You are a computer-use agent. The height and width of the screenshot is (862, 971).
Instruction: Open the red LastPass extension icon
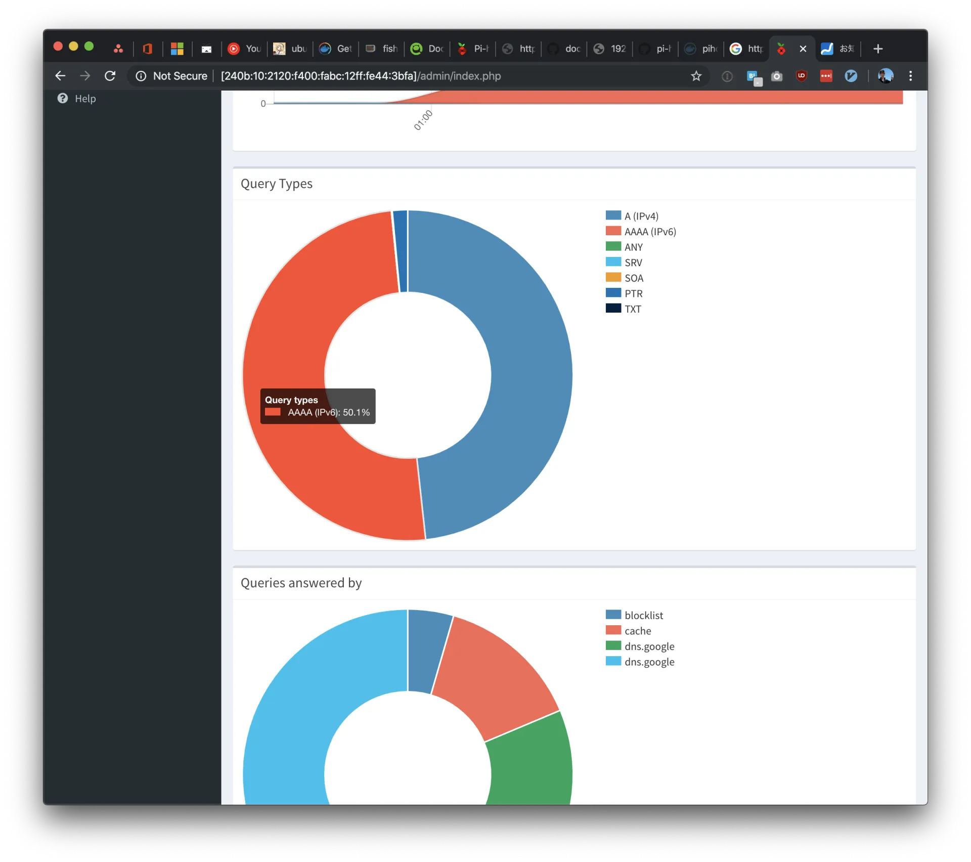[x=826, y=76]
